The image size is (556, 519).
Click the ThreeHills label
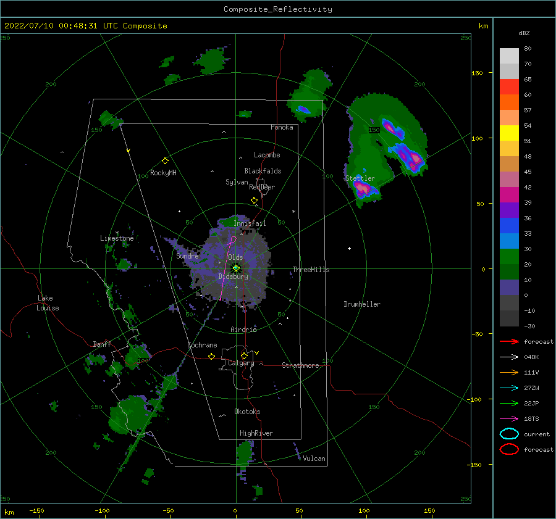(x=311, y=270)
